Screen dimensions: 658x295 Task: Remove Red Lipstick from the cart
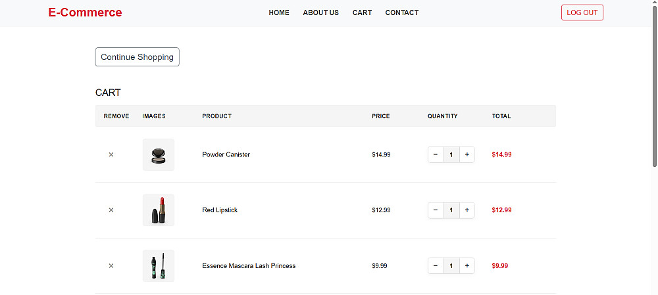coord(111,210)
